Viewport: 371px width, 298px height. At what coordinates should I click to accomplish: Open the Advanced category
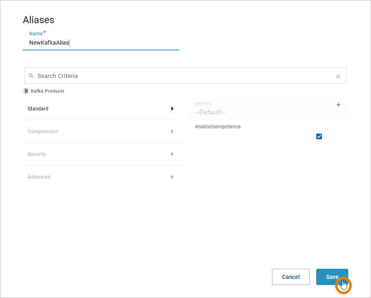[39, 177]
